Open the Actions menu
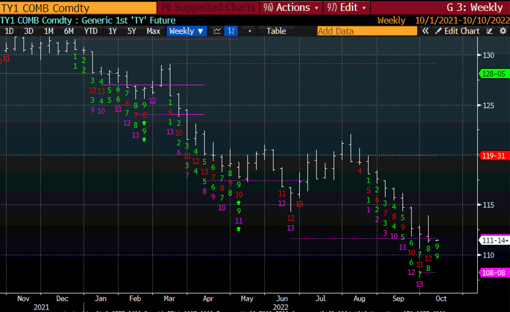This screenshot has height=312, width=510. point(291,8)
